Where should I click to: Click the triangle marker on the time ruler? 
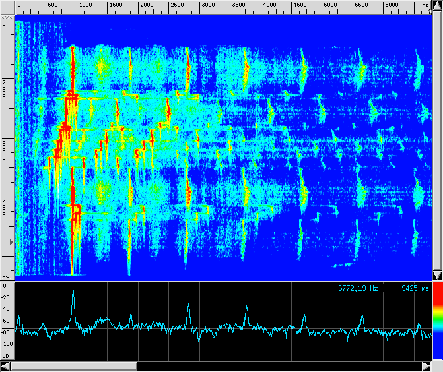pyautogui.click(x=11, y=243)
